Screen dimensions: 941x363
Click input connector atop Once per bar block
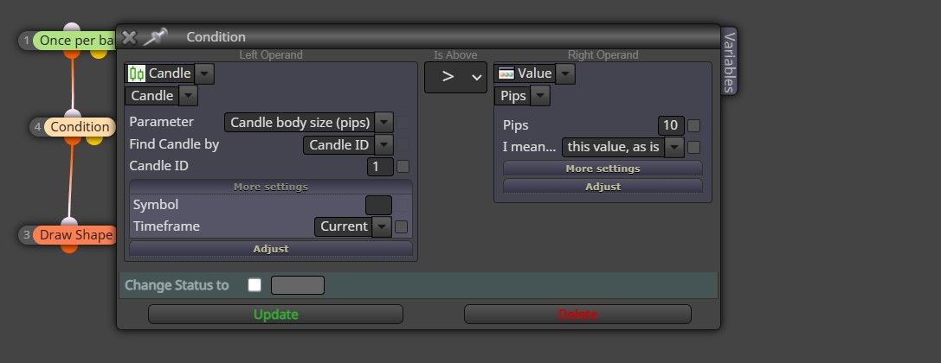coord(72,28)
